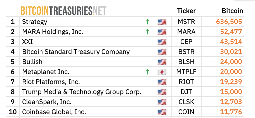This screenshot has width=255, height=118.
Task: Click the DJT ticker symbol
Action: coord(186,92)
